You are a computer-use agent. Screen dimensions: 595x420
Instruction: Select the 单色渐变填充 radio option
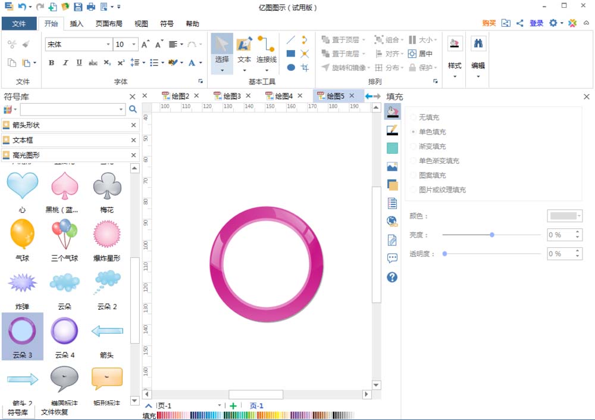(x=414, y=161)
